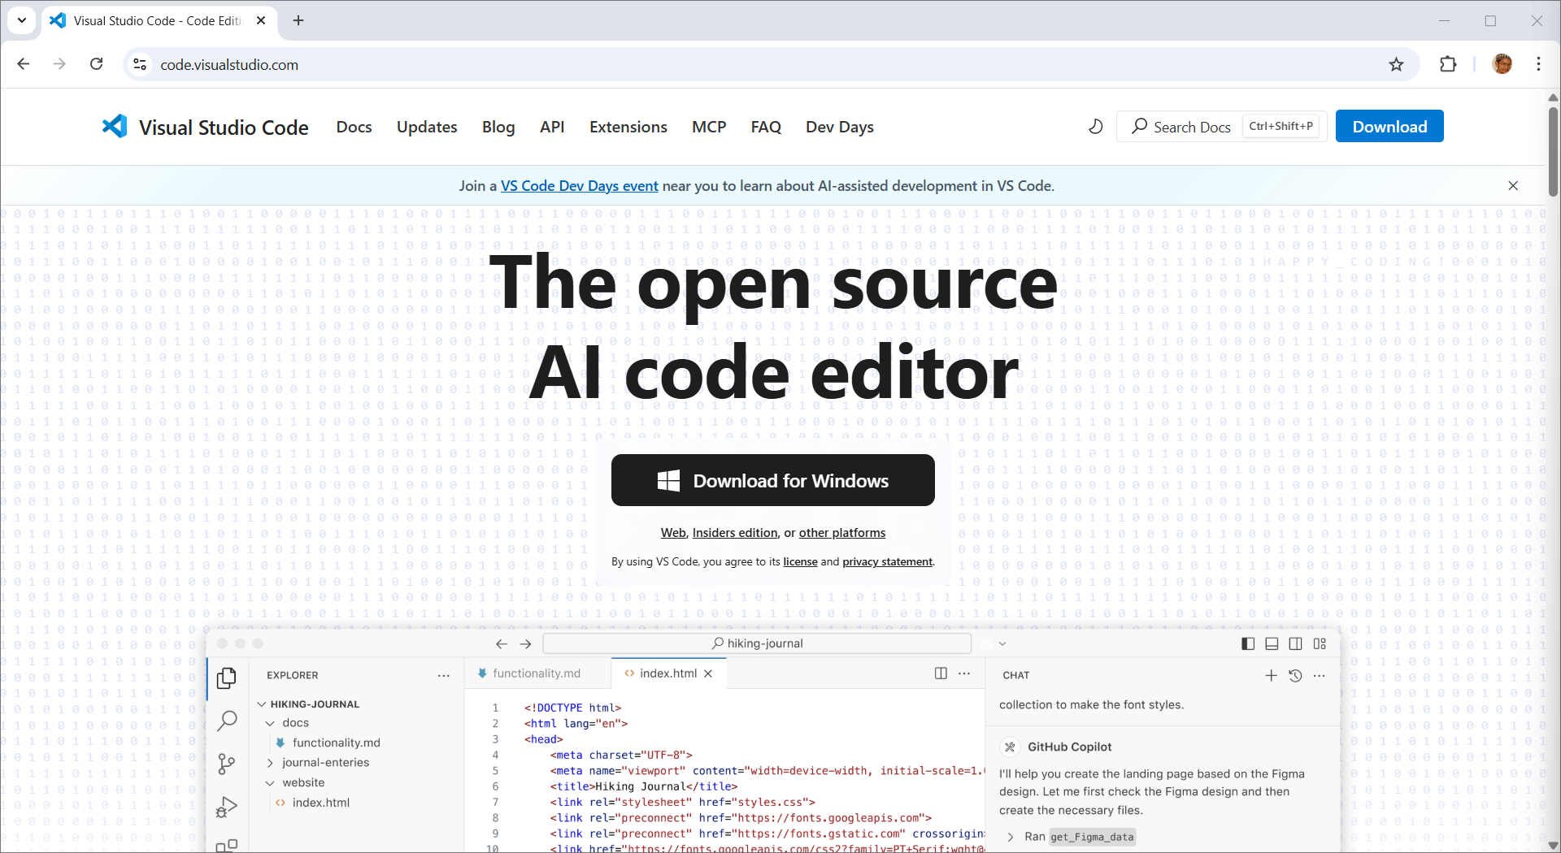Toggle the dark theme moon icon
This screenshot has width=1561, height=853.
tap(1096, 127)
